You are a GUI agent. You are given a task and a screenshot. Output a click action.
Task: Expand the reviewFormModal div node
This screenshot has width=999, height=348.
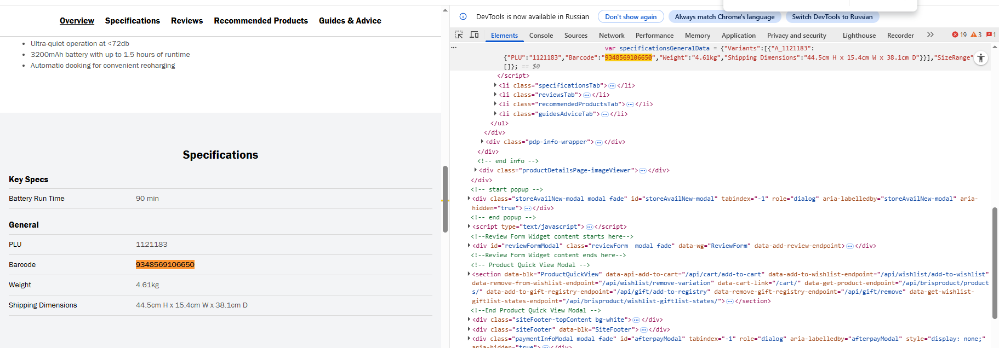(469, 245)
